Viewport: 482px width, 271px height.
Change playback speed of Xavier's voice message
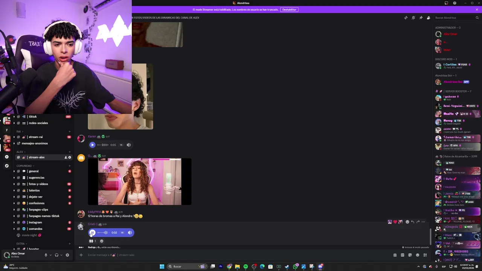pos(121,145)
